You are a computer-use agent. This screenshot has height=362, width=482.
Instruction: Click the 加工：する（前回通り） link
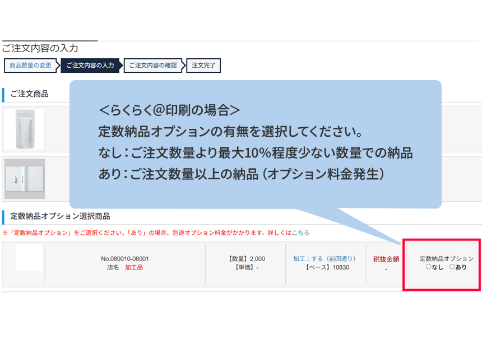pyautogui.click(x=325, y=259)
